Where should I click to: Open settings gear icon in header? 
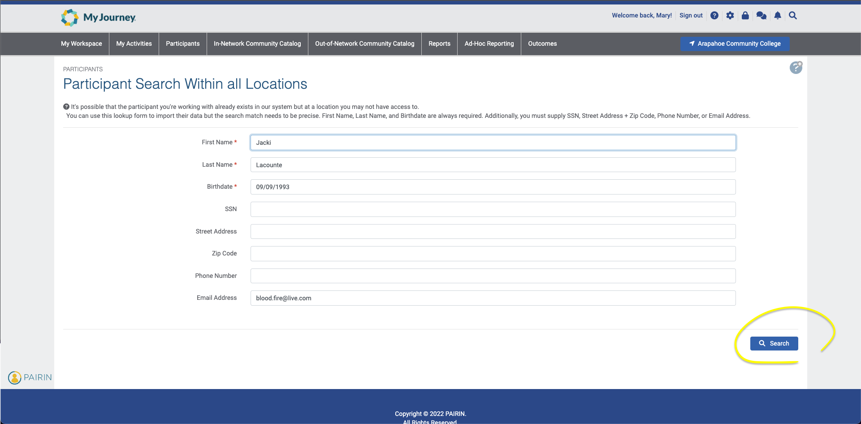[x=730, y=16]
